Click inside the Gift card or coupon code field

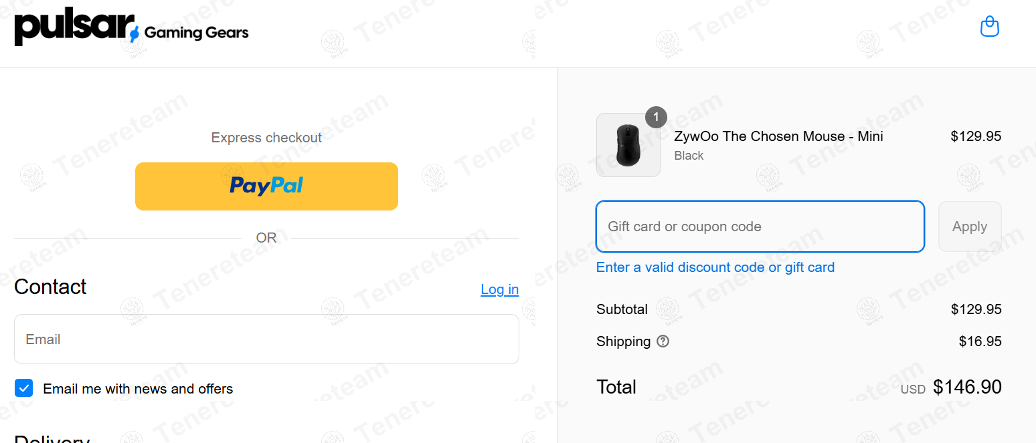tap(760, 226)
